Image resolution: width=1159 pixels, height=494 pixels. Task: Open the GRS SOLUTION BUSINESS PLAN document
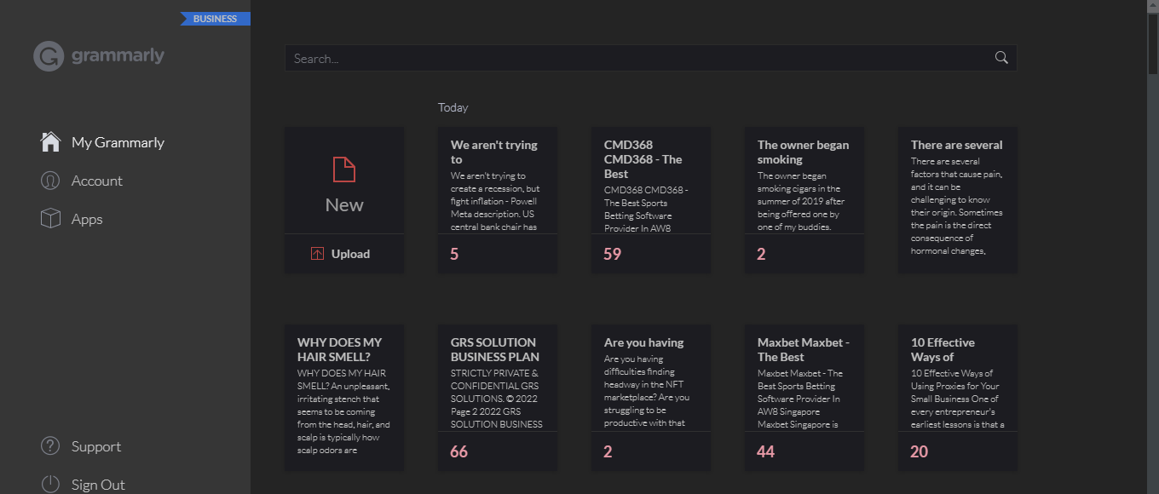(x=498, y=398)
